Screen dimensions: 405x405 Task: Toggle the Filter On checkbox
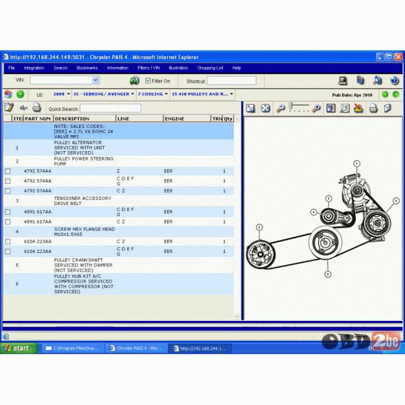148,80
